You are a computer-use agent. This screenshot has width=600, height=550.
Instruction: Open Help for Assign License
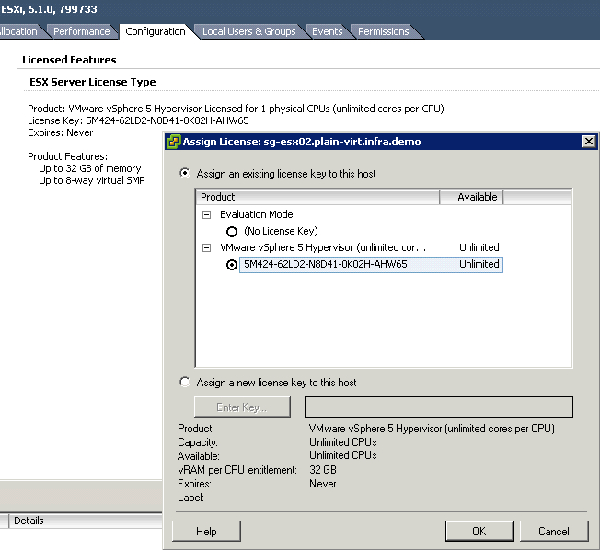click(206, 531)
